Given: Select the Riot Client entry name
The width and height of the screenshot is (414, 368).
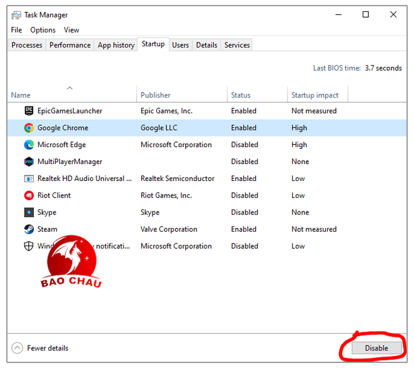Looking at the screenshot, I should [x=54, y=195].
